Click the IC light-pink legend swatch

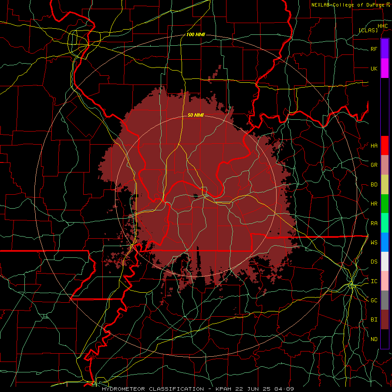pos(385,281)
